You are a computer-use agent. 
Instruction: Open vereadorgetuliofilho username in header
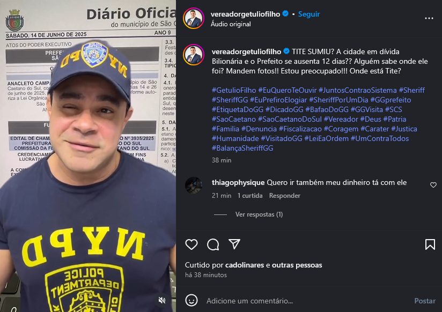245,14
